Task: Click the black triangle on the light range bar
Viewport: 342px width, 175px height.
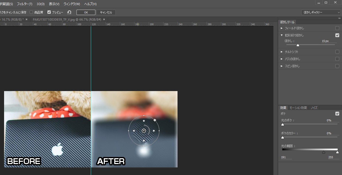Action: (324, 152)
